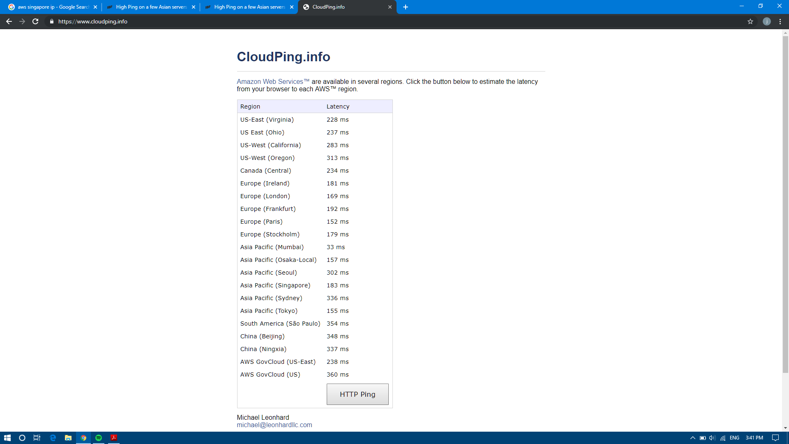Image resolution: width=789 pixels, height=444 pixels.
Task: Open the Chrome profile avatar
Action: [x=767, y=21]
